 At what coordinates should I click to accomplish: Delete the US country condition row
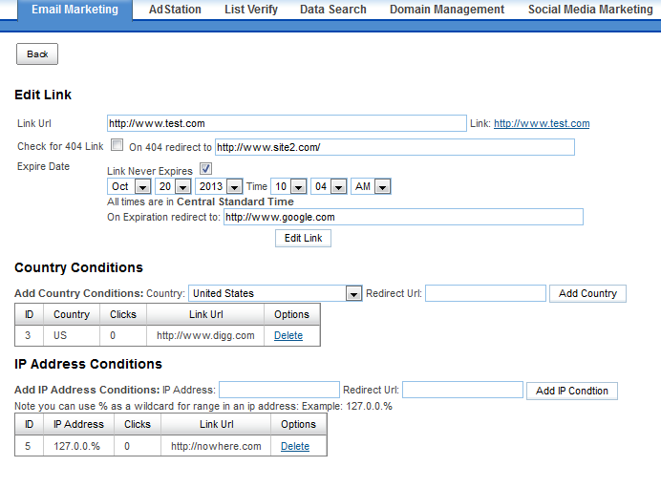click(x=288, y=335)
